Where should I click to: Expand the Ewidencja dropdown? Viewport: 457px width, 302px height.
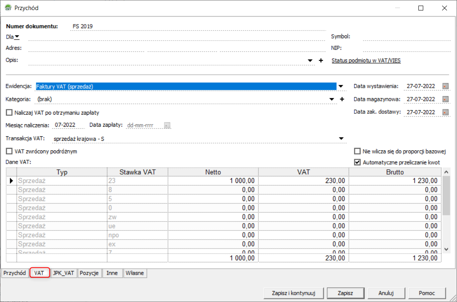(341, 86)
